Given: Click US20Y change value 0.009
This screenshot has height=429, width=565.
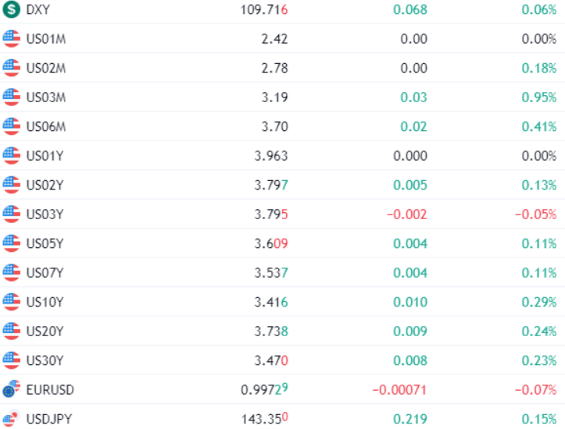Looking at the screenshot, I should point(410,331).
